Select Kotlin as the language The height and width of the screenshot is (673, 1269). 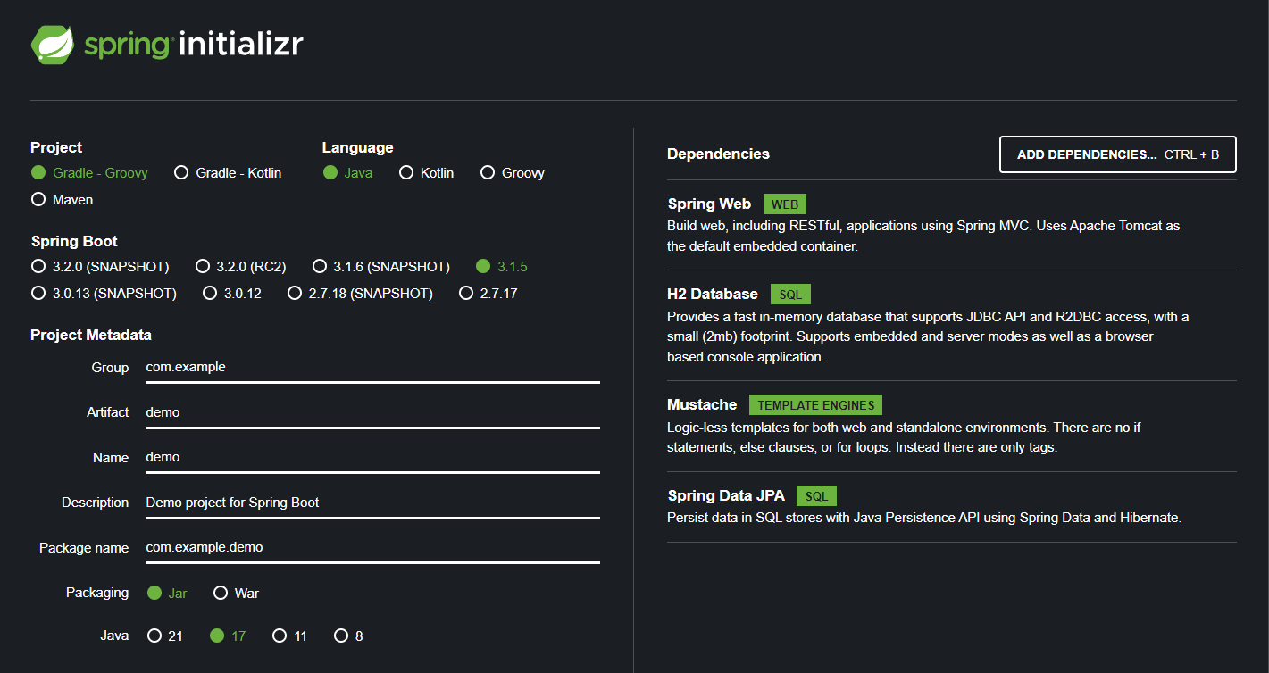tap(427, 173)
